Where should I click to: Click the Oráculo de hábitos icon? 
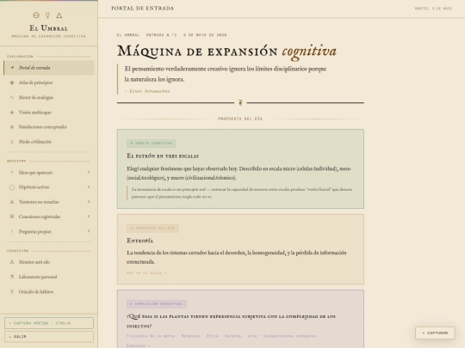point(12,291)
